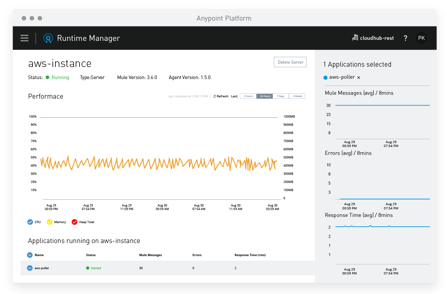The image size is (447, 294).
Task: Click the 1 Applications selected heading
Action: (x=357, y=64)
